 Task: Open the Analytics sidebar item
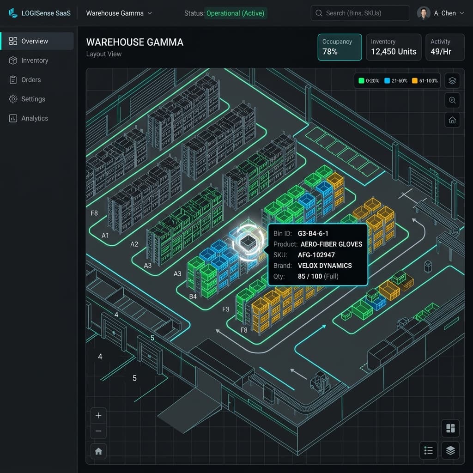37,118
